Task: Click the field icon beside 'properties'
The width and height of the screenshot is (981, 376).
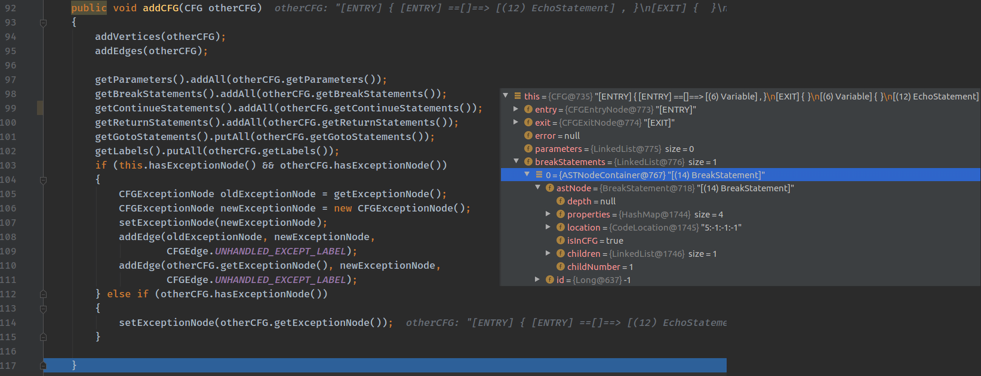Action: coord(561,214)
